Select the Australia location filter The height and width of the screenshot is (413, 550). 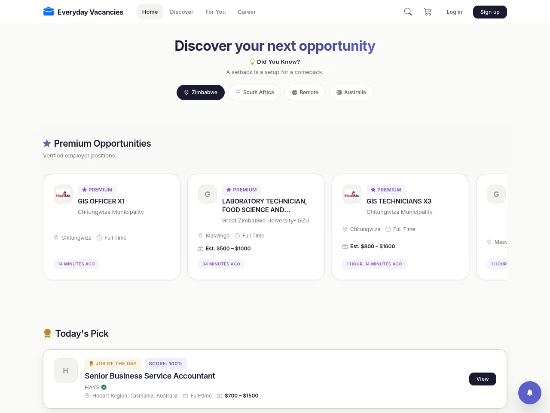tap(351, 92)
